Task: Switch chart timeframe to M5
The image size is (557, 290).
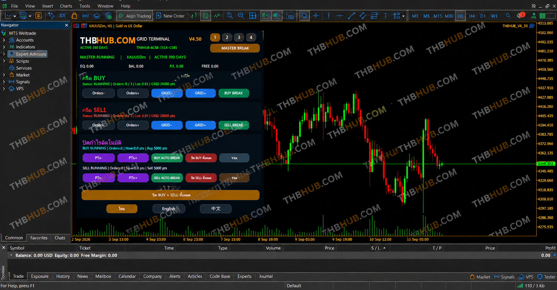Action: pos(426,16)
